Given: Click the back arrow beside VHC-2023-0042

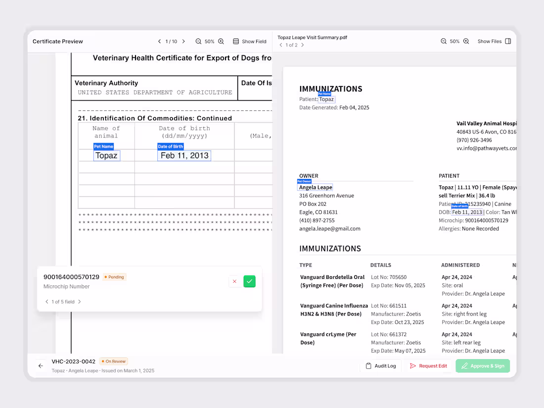Looking at the screenshot, I should point(41,365).
